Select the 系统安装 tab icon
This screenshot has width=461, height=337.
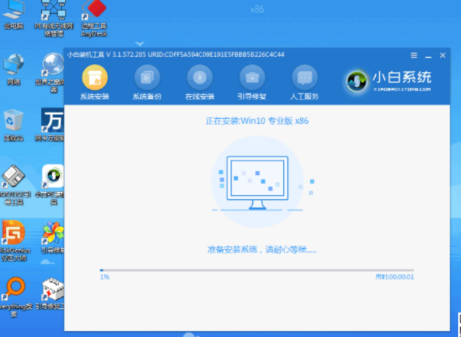[95, 78]
